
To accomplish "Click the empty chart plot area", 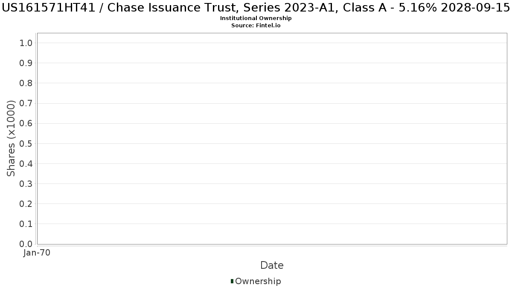I will 272,139.
